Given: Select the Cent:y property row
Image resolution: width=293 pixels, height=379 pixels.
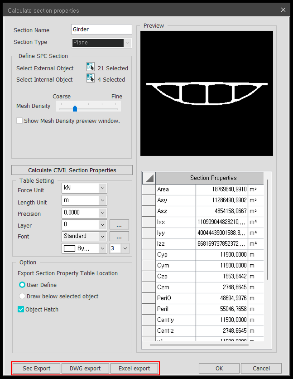Looking at the screenshot, I should coord(203,320).
